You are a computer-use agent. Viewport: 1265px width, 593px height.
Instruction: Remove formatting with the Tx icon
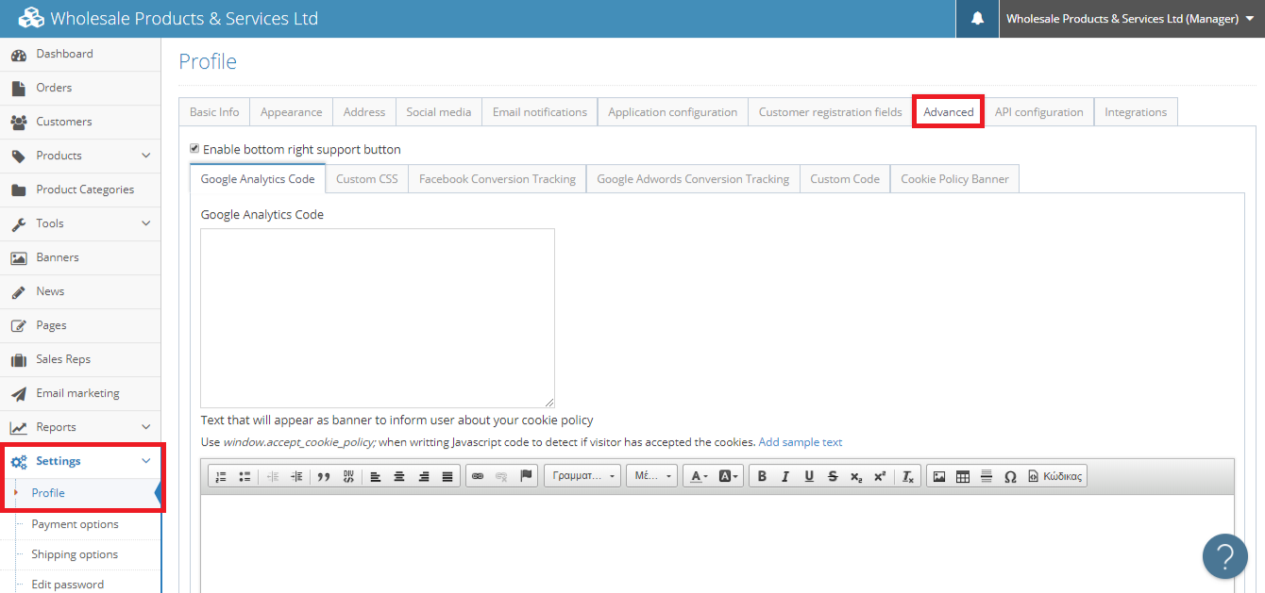(x=907, y=476)
